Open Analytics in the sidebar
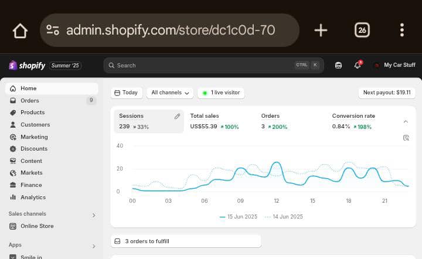This screenshot has height=259, width=422. [x=33, y=197]
